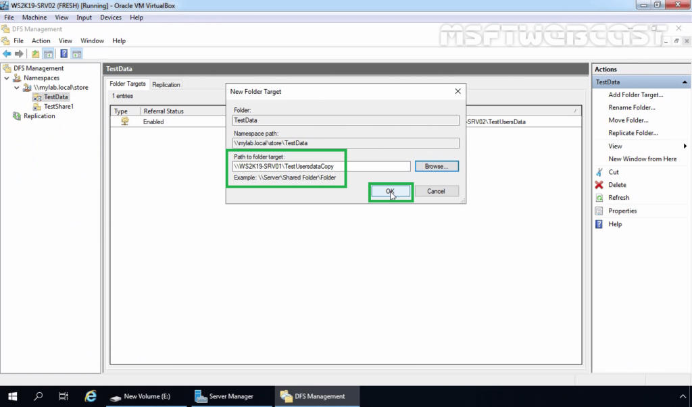
Task: Switch to the Replication tab
Action: 166,84
